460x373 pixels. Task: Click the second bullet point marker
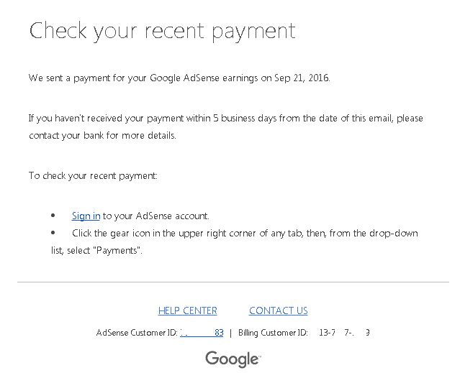coord(53,233)
